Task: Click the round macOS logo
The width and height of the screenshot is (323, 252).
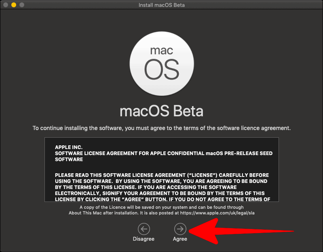Action: coord(162,63)
